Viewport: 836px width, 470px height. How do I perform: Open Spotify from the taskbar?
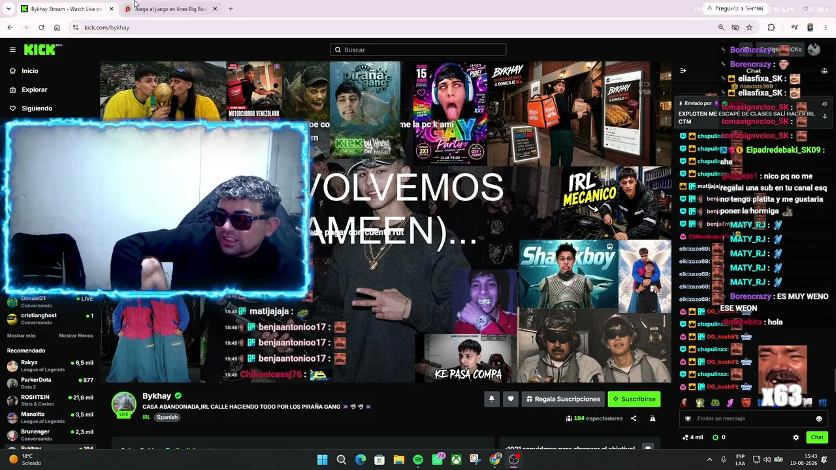coord(418,460)
